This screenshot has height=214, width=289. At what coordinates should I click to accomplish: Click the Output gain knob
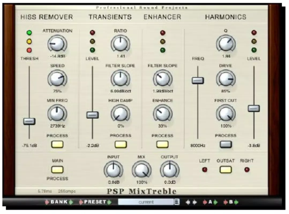point(170,170)
